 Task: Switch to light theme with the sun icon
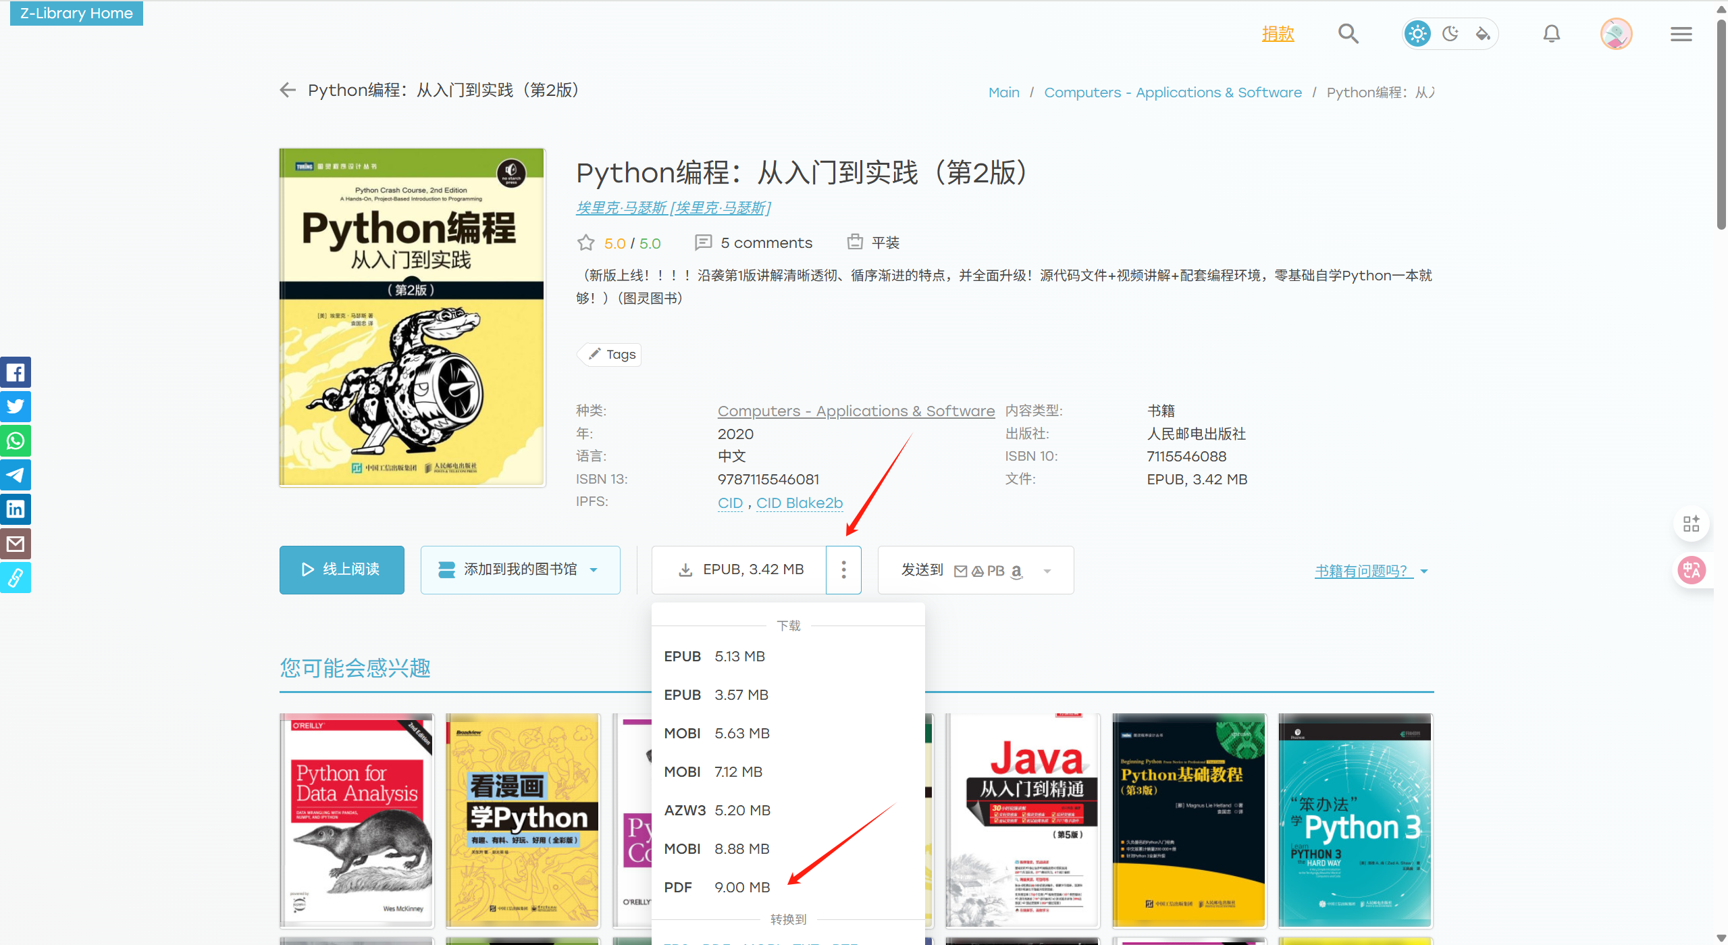pos(1417,33)
